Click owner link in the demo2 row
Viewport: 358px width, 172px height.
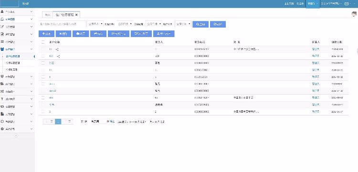316,91
